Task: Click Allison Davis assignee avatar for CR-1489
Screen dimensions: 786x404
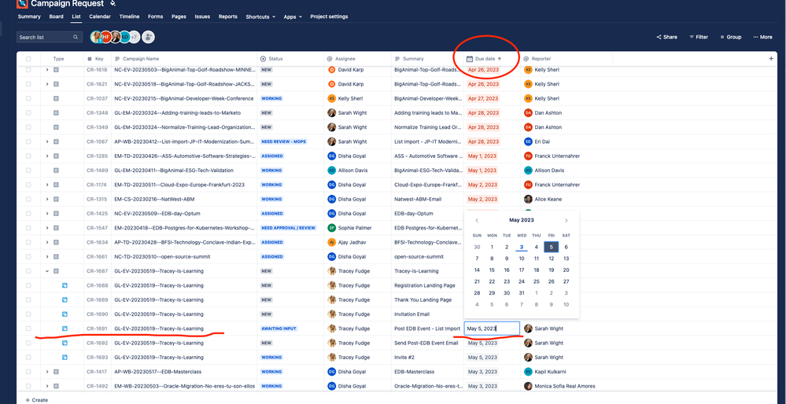Action: coord(331,171)
